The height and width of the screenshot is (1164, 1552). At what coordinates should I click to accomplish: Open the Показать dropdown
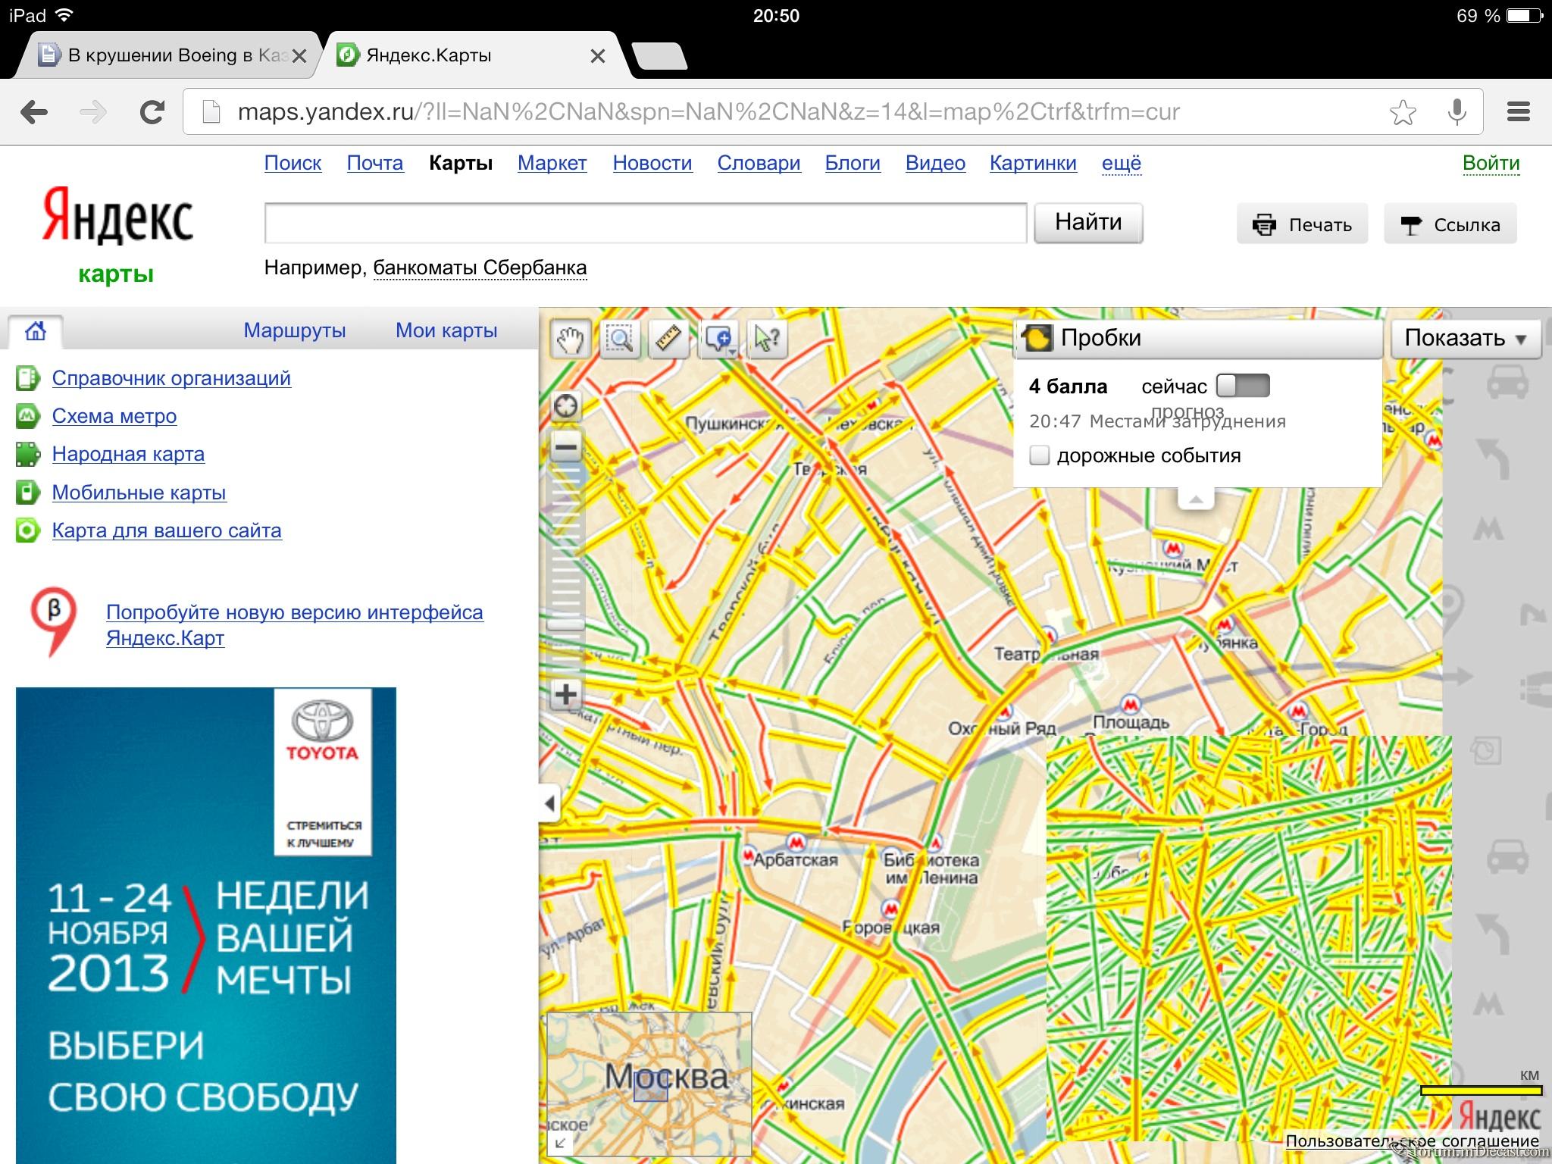(x=1466, y=338)
